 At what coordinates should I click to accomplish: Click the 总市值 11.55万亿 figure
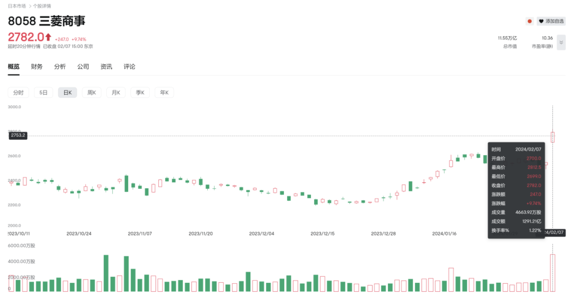tap(507, 38)
